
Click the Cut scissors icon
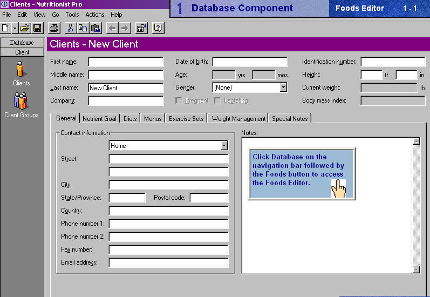[x=71, y=28]
